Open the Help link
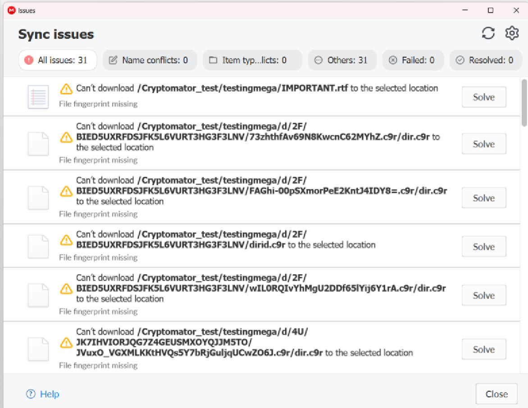Image resolution: width=528 pixels, height=408 pixels. pos(50,394)
